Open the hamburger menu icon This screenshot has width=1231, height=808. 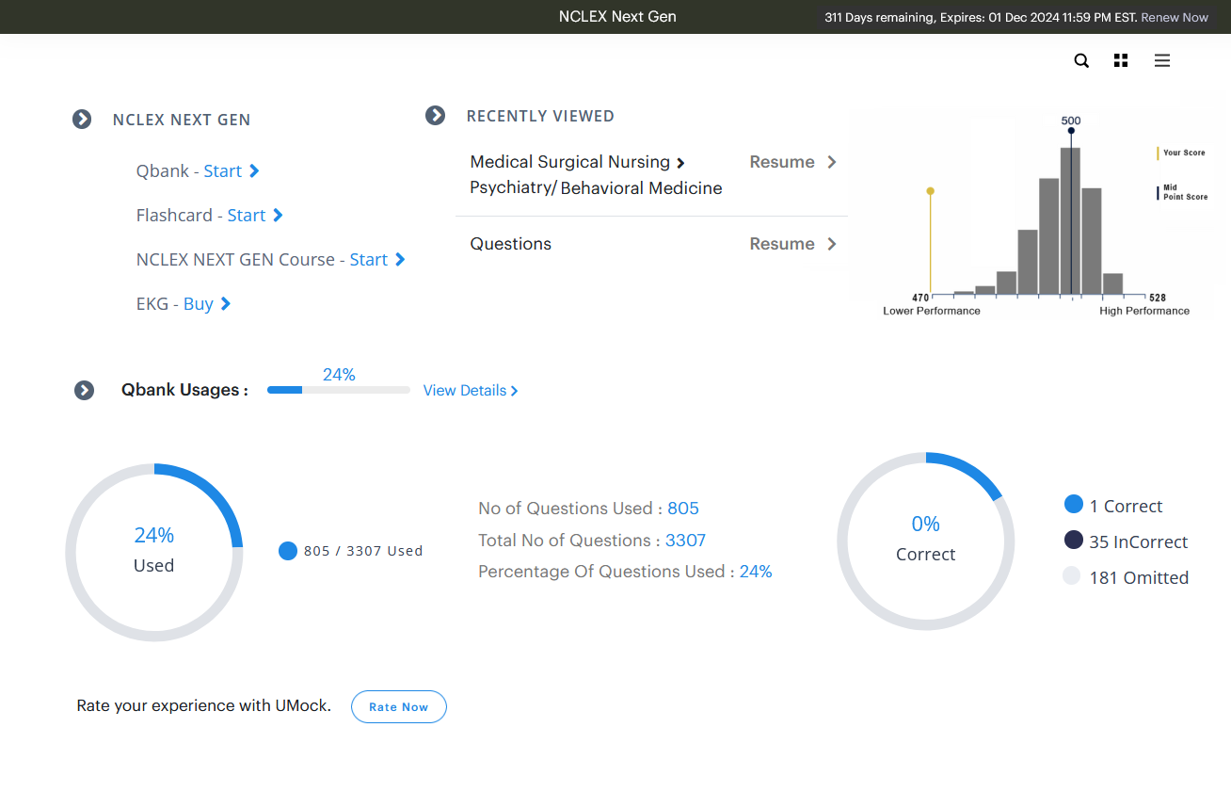click(x=1162, y=60)
